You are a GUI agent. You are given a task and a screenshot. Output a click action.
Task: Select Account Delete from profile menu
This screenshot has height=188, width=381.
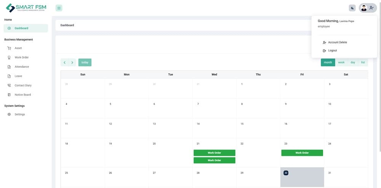tap(337, 42)
